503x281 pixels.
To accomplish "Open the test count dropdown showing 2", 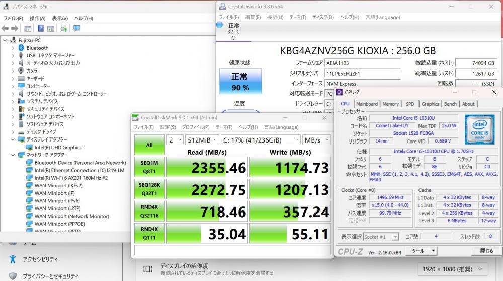I will tap(175, 140).
